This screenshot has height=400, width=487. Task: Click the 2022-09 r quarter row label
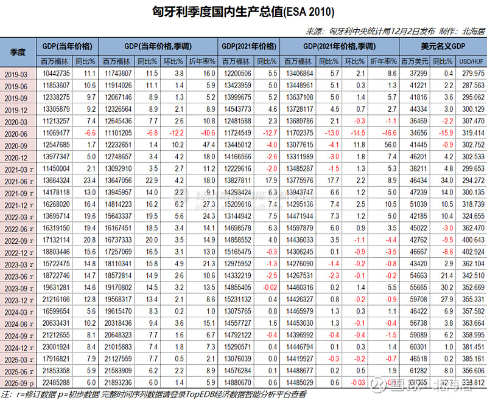click(19, 241)
